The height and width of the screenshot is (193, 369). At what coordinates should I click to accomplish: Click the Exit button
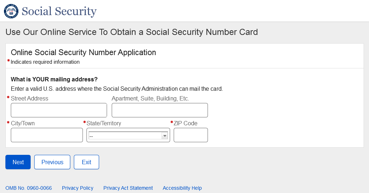(86, 162)
